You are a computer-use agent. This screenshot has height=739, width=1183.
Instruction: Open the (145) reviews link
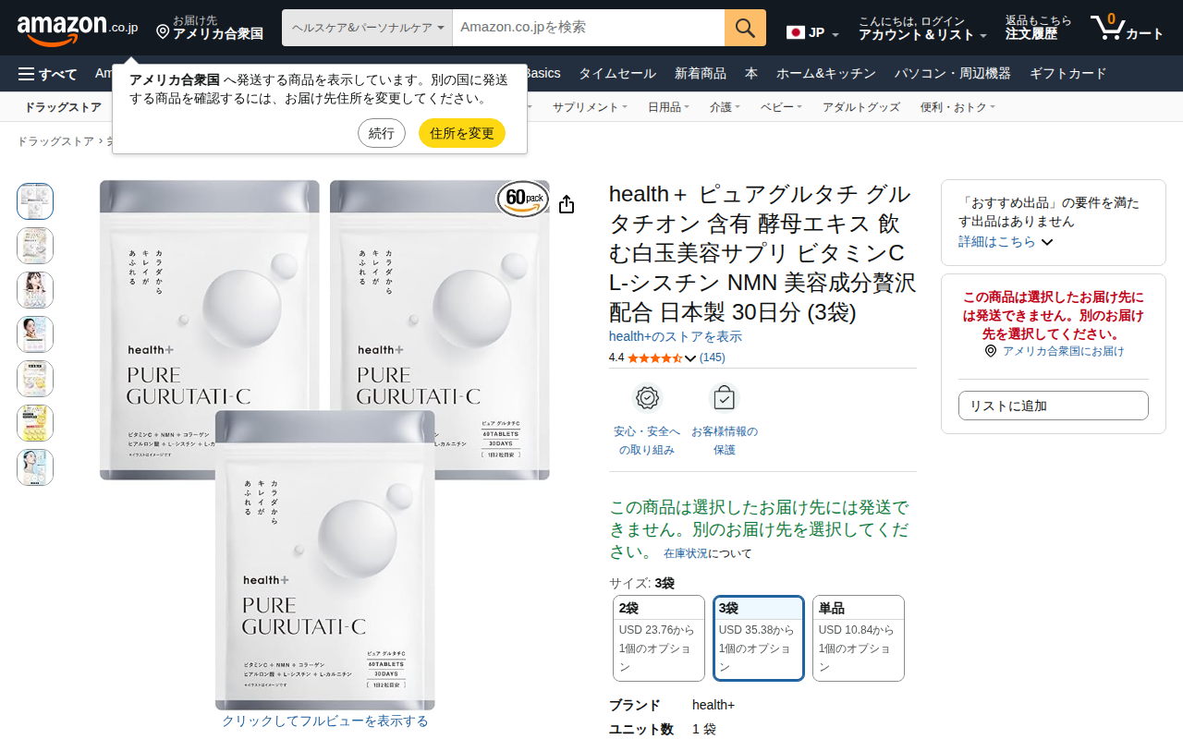coord(713,357)
